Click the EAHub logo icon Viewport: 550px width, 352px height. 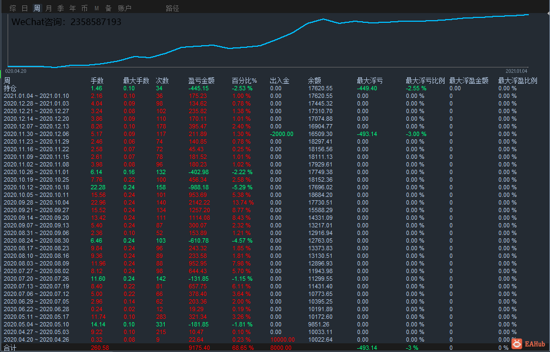[x=517, y=343]
